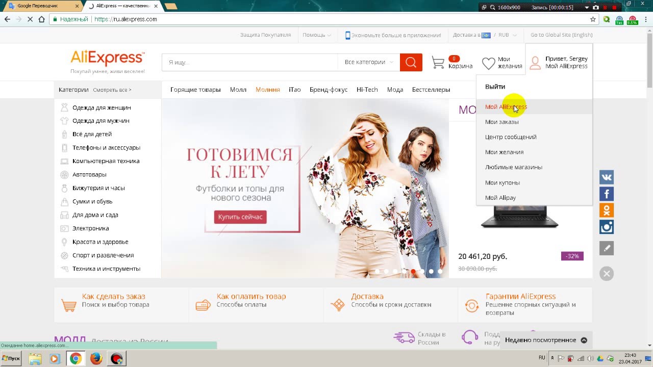Open category Компьютерная техника
The width and height of the screenshot is (653, 367).
coord(106,161)
